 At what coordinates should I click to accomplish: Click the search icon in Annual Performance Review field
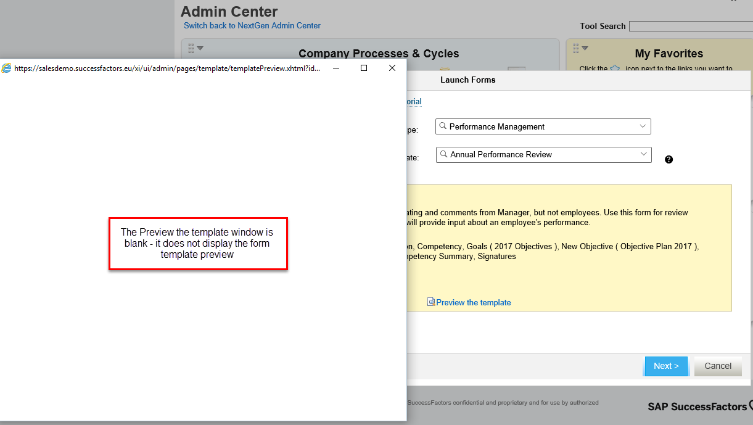pos(443,154)
